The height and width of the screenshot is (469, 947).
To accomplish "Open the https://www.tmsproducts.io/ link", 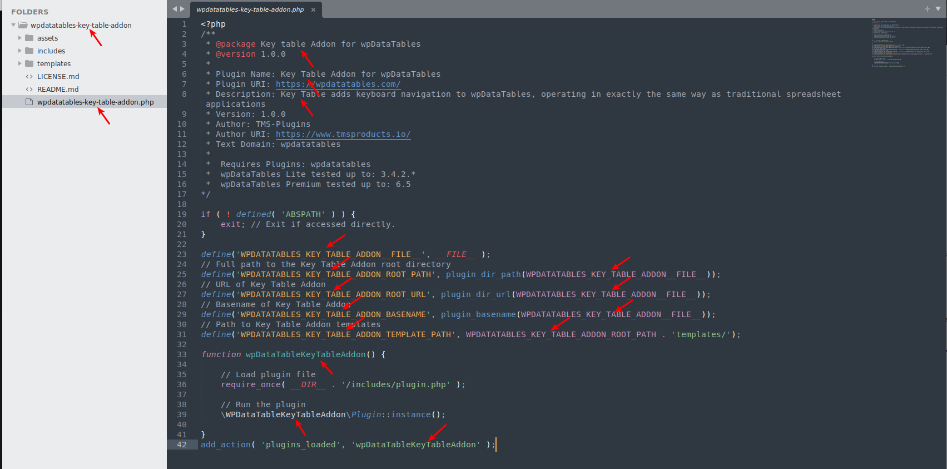I will 343,134.
